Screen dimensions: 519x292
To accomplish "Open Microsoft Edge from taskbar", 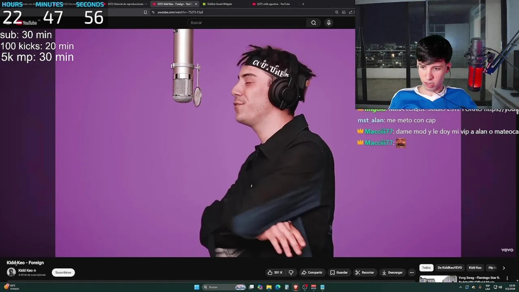I will click(278, 287).
